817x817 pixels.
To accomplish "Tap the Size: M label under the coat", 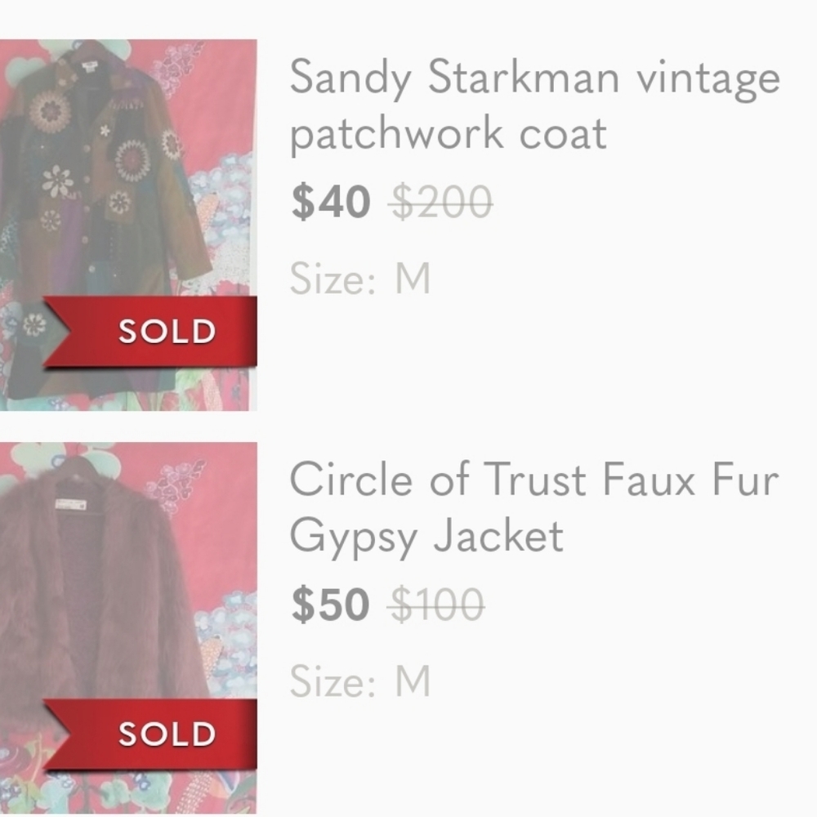I will click(x=359, y=279).
